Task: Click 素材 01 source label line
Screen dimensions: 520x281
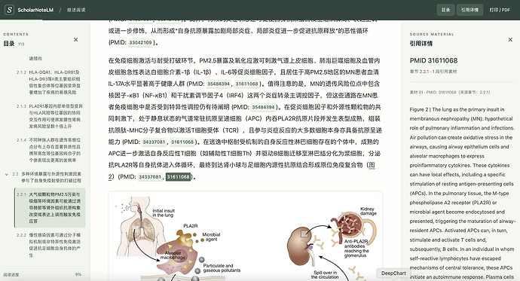Action: pos(450,92)
